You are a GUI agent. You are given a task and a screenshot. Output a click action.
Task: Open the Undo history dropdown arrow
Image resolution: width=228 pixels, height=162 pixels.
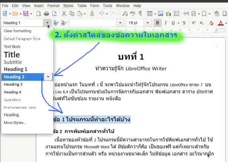[x=107, y=14]
